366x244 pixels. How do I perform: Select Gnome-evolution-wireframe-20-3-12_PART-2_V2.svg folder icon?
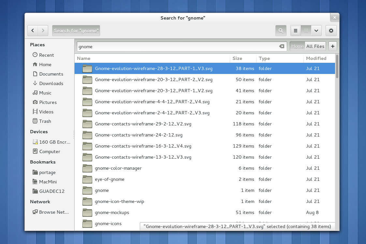coord(87,79)
